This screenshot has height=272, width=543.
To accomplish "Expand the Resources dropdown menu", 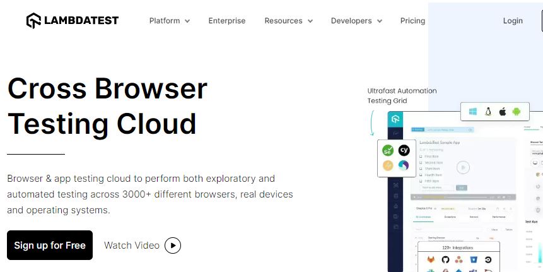I will (x=288, y=21).
